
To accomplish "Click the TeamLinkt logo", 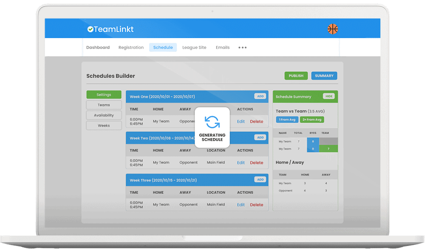I will pyautogui.click(x=110, y=29).
